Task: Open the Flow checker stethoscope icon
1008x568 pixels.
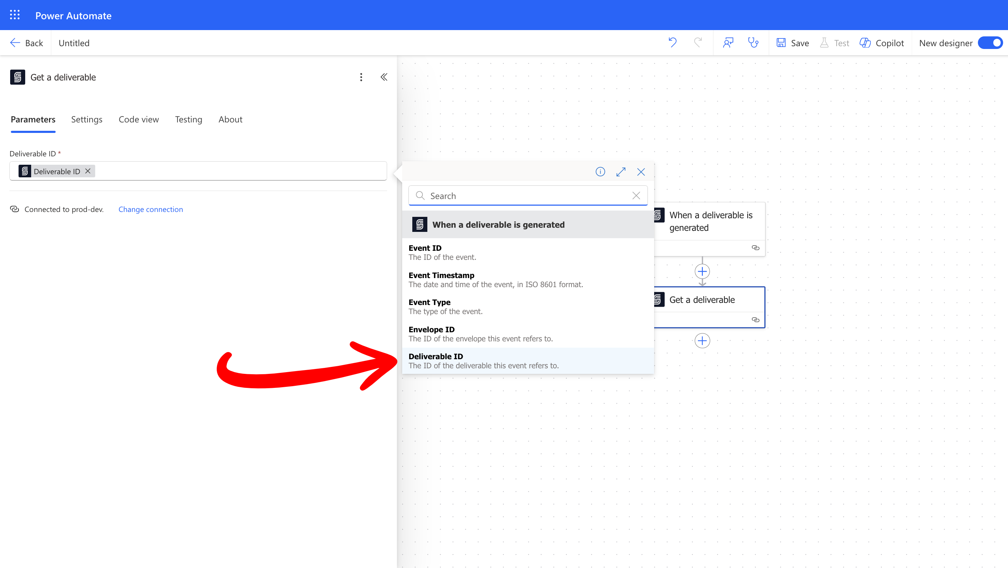Action: click(x=753, y=42)
